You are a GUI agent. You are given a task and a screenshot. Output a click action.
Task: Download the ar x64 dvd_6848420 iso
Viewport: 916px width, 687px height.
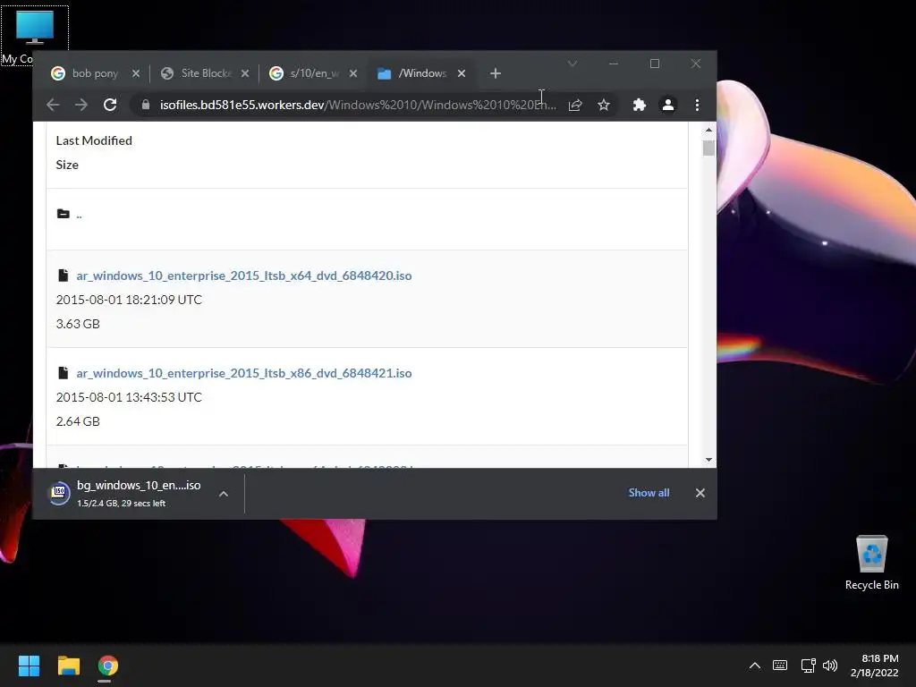coord(243,276)
